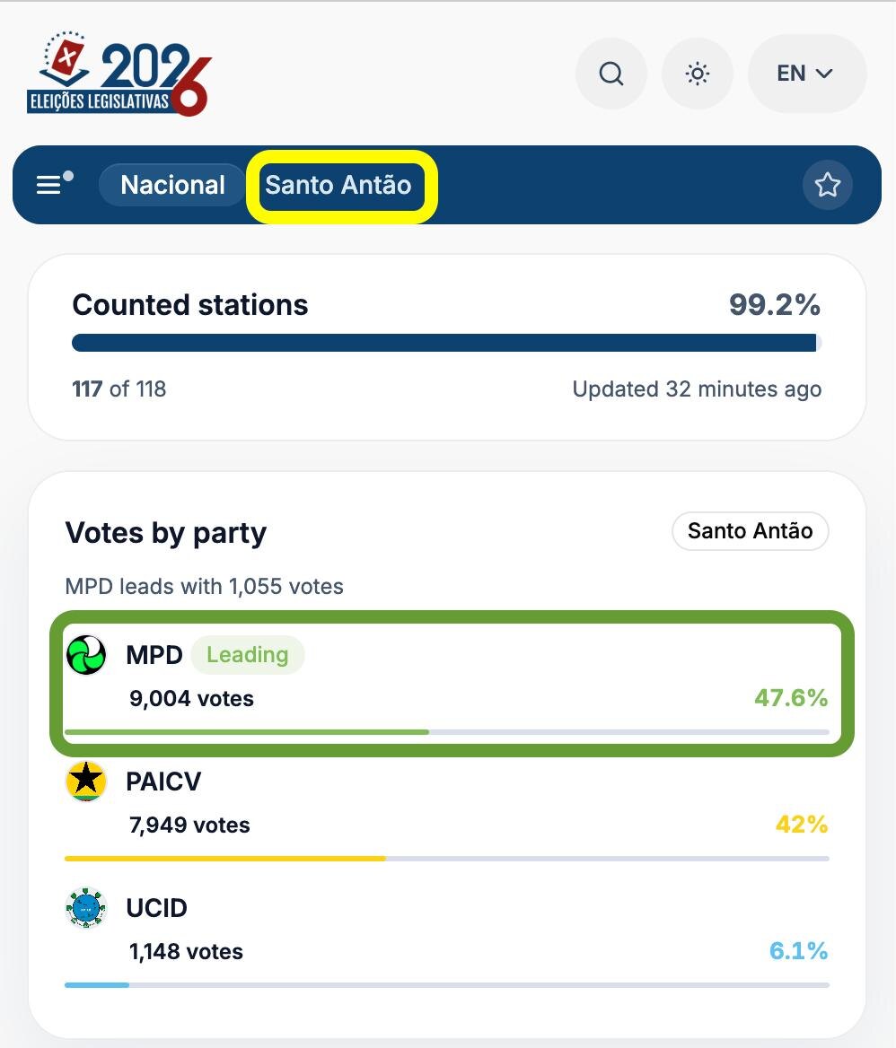Click the Counted stations progress bar
The height and width of the screenshot is (1048, 896).
447,343
